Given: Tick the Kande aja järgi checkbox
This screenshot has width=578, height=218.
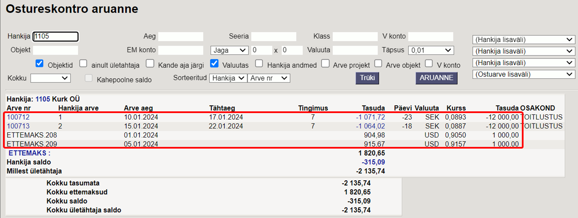Looking at the screenshot, I should click(150, 64).
